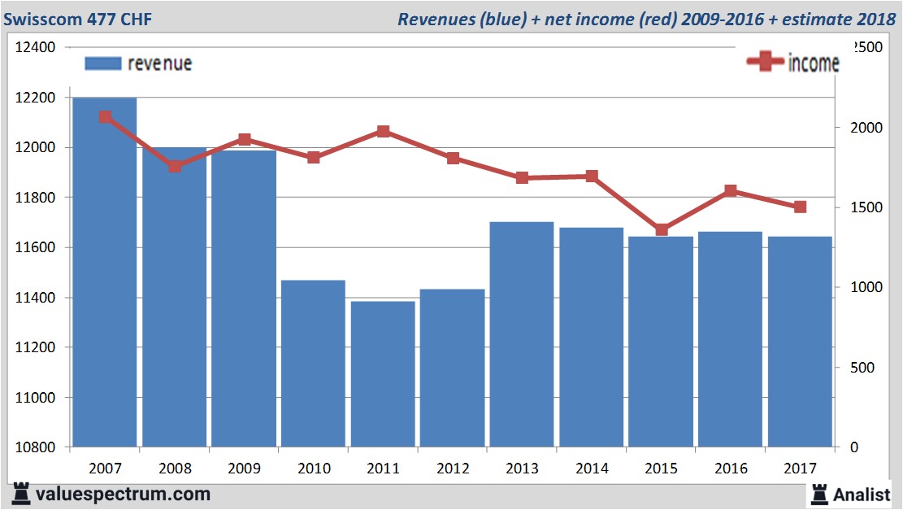Click the 2008 income data point
Viewport: 903px width, 510px height.
tap(175, 167)
